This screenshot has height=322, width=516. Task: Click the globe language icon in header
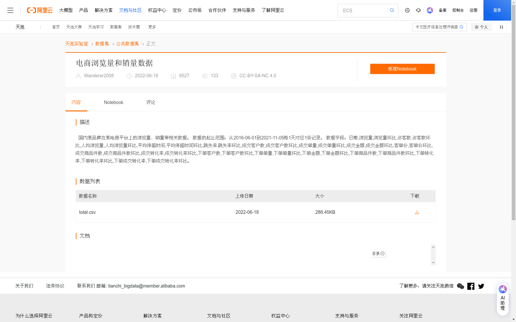(x=407, y=10)
